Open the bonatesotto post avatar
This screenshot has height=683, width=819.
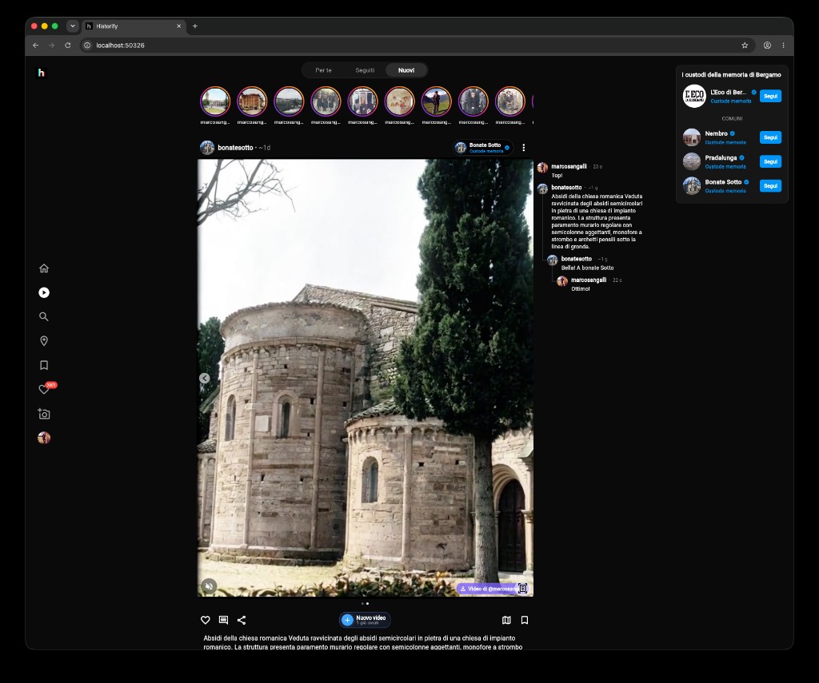coord(207,148)
